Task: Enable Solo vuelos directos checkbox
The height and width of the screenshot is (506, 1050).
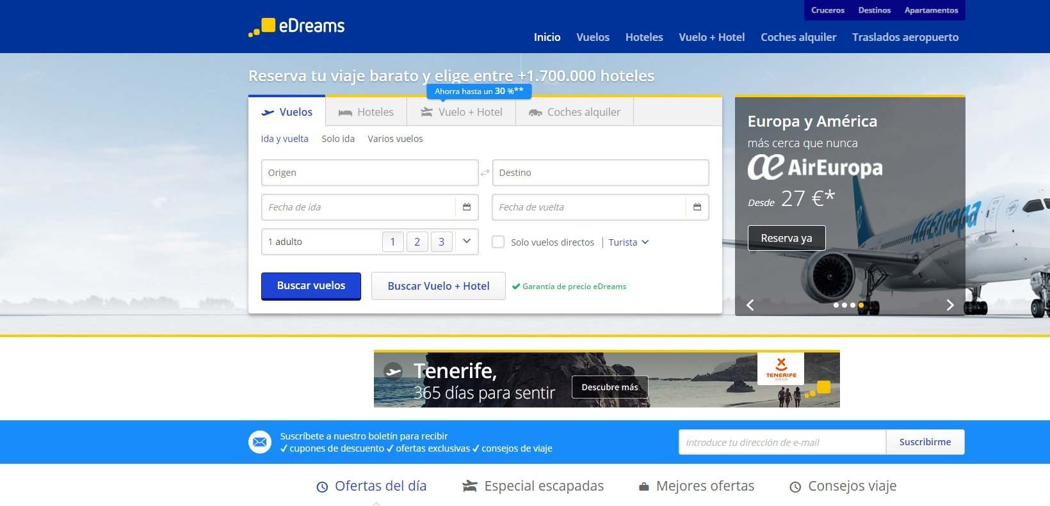Action: coord(498,242)
